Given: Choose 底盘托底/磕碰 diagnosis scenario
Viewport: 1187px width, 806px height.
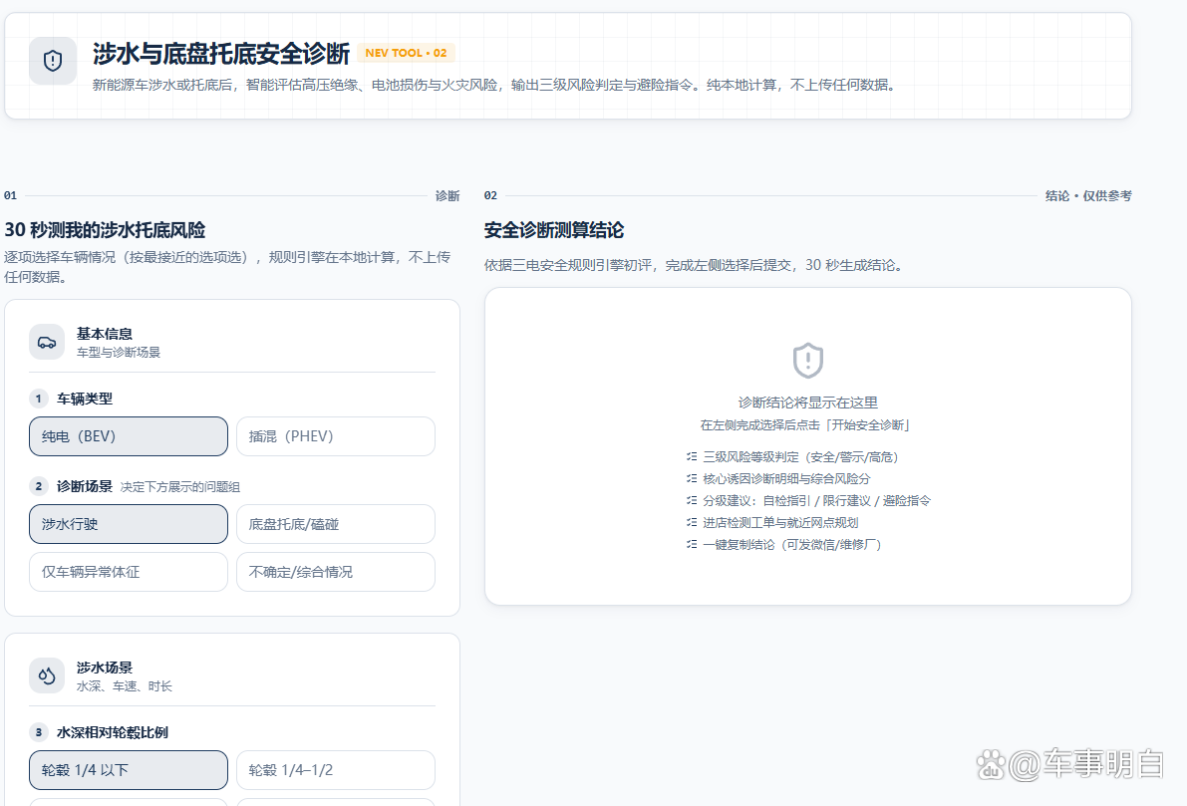Looking at the screenshot, I should [x=335, y=524].
